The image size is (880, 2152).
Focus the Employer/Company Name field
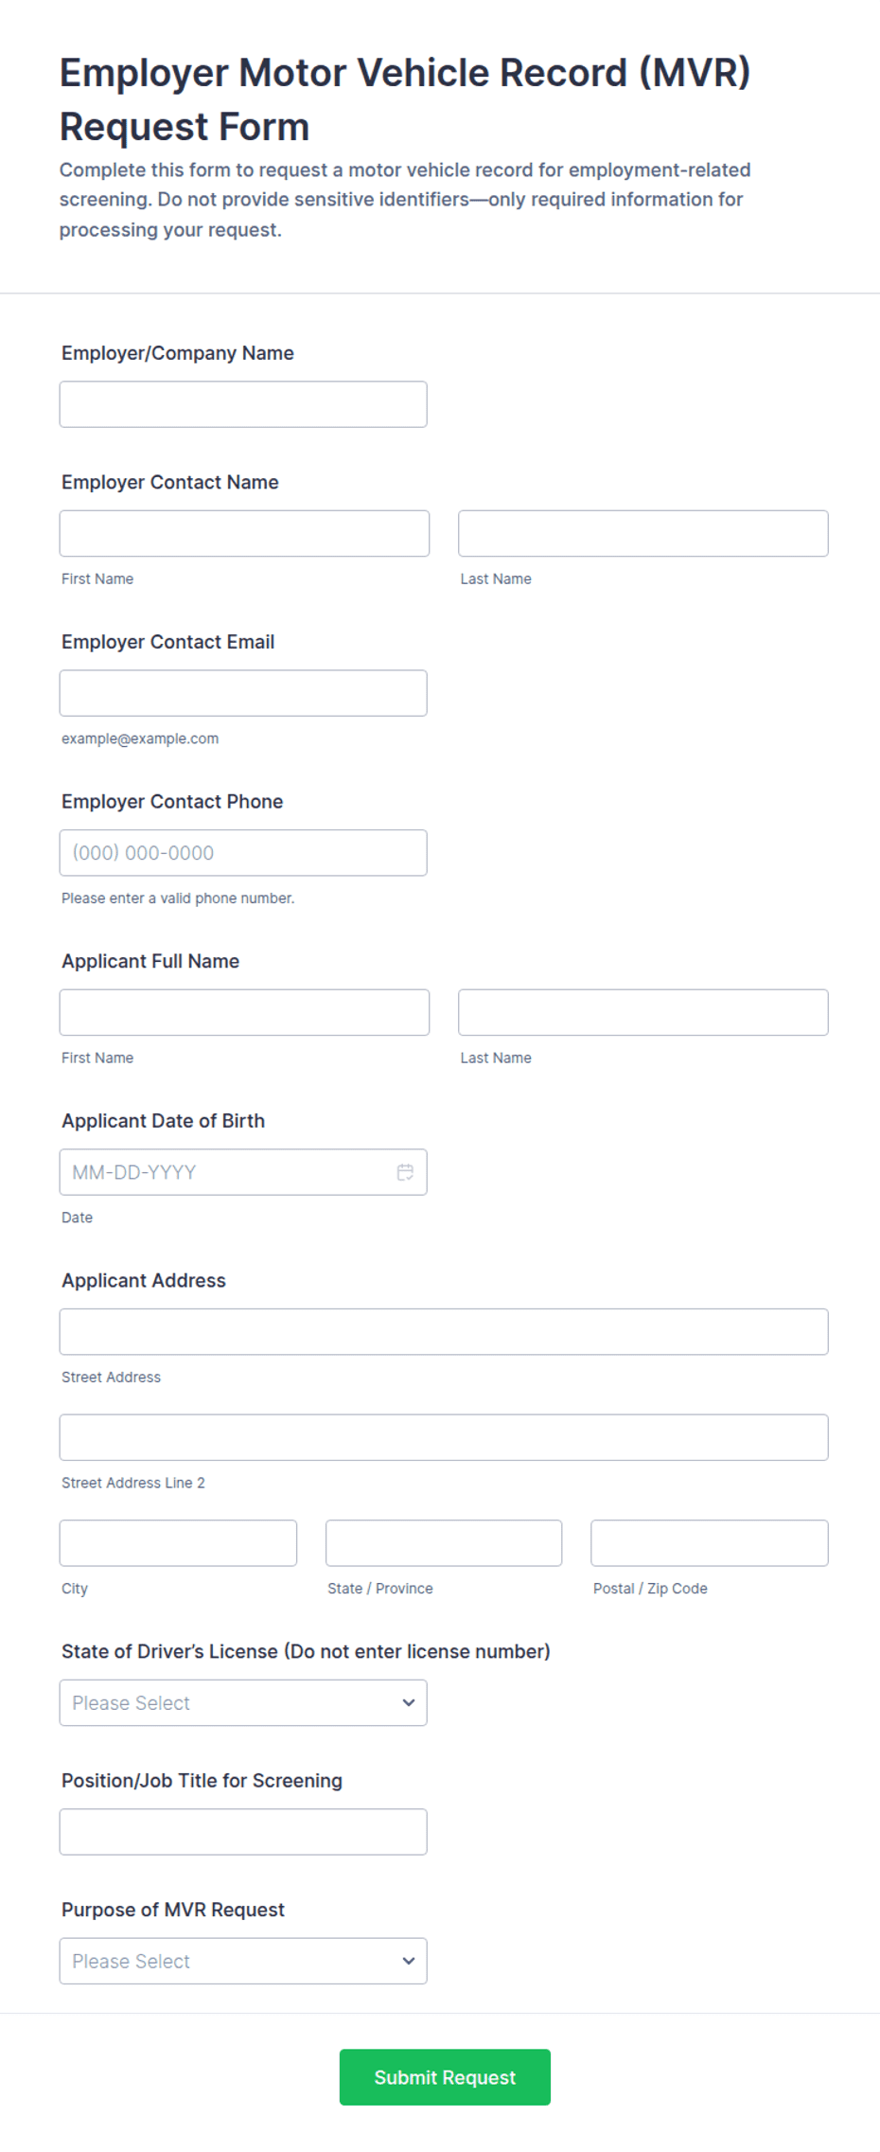tap(243, 404)
